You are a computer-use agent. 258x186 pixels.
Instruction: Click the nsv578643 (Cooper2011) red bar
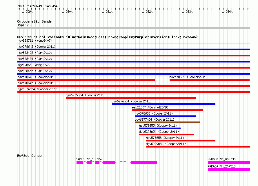tap(86, 80)
